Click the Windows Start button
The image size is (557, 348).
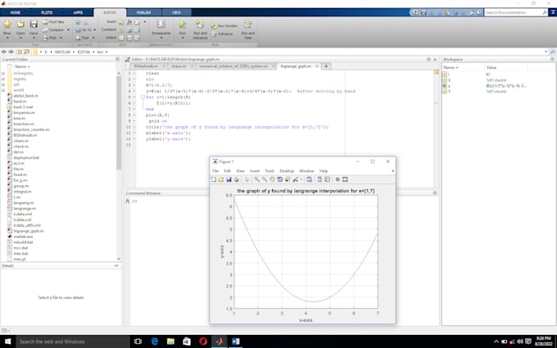tap(7, 341)
